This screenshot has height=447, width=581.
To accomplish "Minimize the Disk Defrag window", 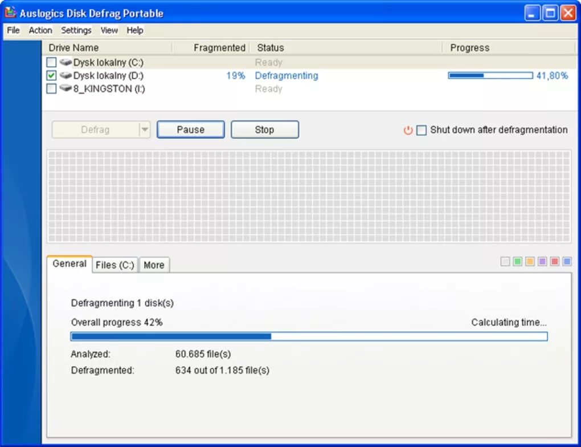I will pyautogui.click(x=533, y=13).
